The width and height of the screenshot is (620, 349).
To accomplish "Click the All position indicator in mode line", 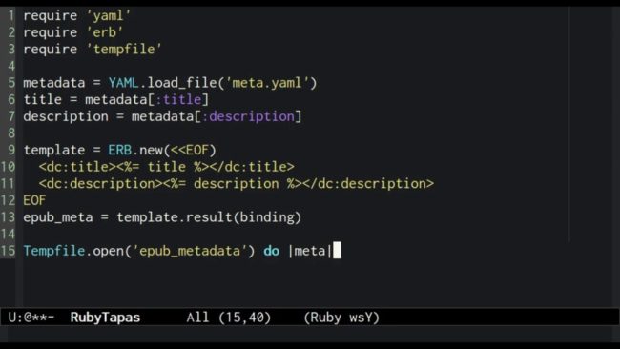I will (x=197, y=318).
